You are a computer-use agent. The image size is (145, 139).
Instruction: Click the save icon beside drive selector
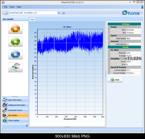(63, 13)
